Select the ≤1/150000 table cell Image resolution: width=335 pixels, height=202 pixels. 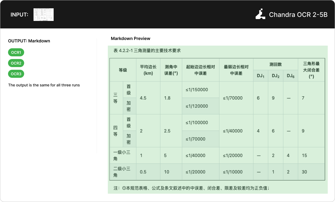[197, 90]
